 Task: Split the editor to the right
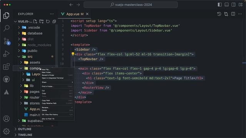[x=233, y=14]
